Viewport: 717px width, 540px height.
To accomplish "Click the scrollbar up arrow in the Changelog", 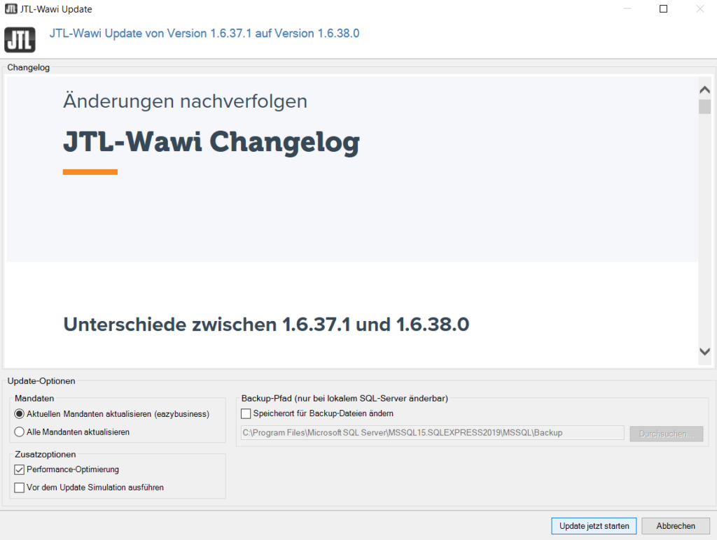I will click(x=706, y=90).
